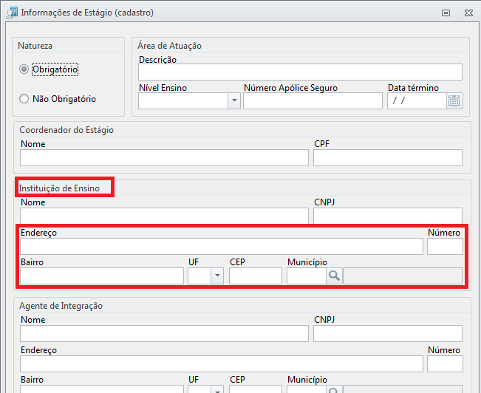Click the restore window icon

[x=446, y=13]
